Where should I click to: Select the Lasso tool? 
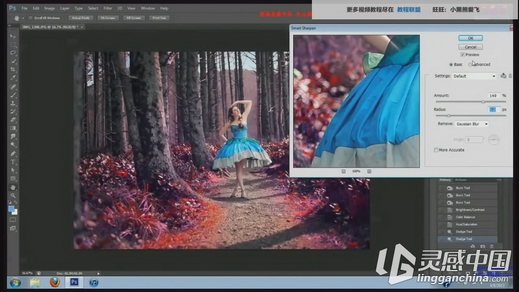pyautogui.click(x=13, y=53)
